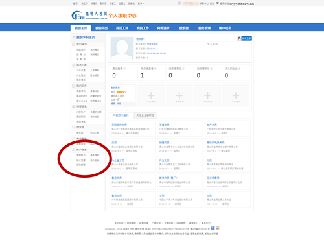Viewport: 324px width, 240px height.
Task: Expand the 更多 dropdown in top bar
Action: coord(141,3)
